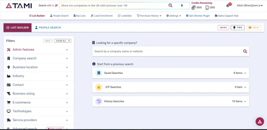Viewport: 267px width, 130px height.
Task: Open the Purchase History dropdown menu
Action: click(149, 16)
